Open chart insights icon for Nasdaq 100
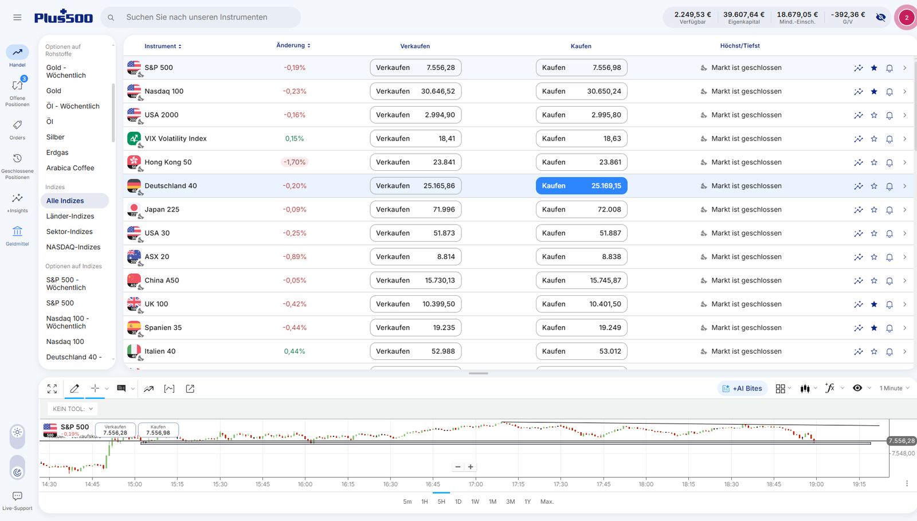The height and width of the screenshot is (521, 917). tap(859, 92)
